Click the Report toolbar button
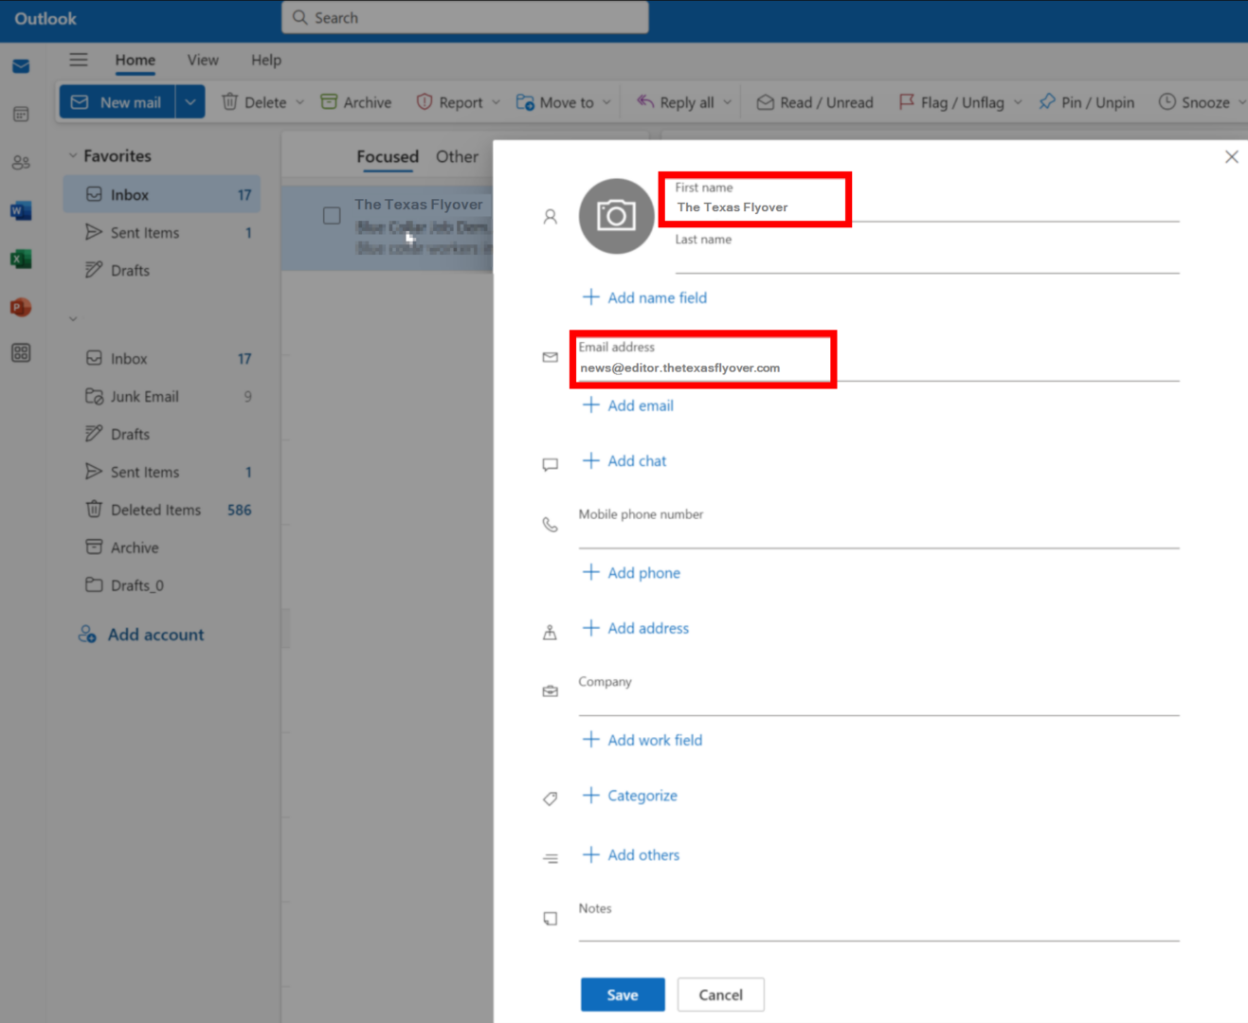The image size is (1248, 1023). [450, 102]
